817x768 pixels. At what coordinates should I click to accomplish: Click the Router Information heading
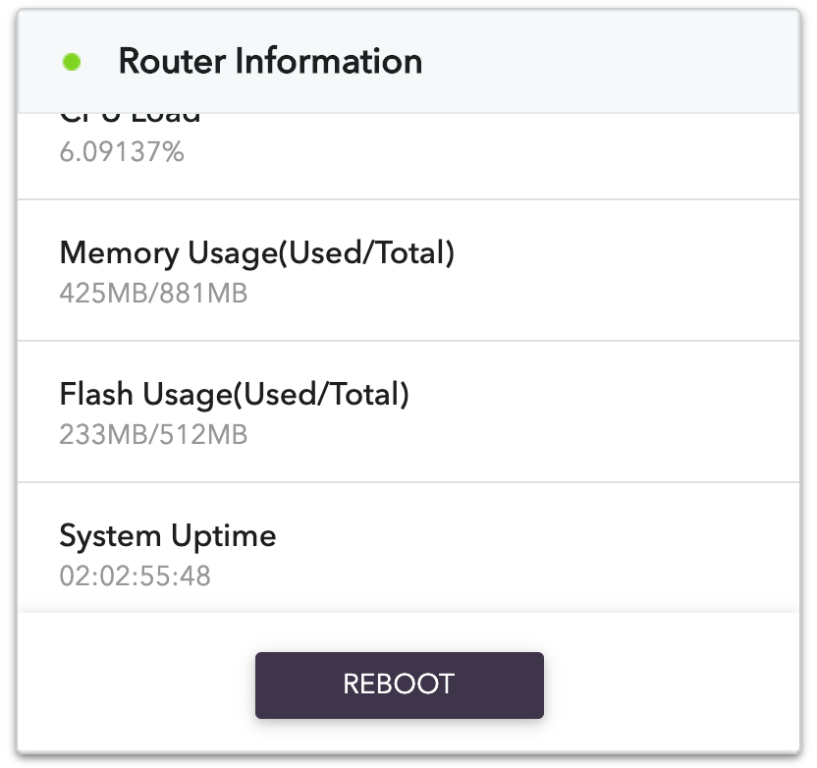pos(270,62)
